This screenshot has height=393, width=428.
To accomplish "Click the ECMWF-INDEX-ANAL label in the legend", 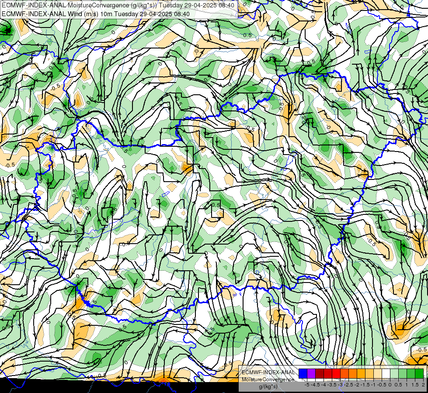I will click(268, 372).
